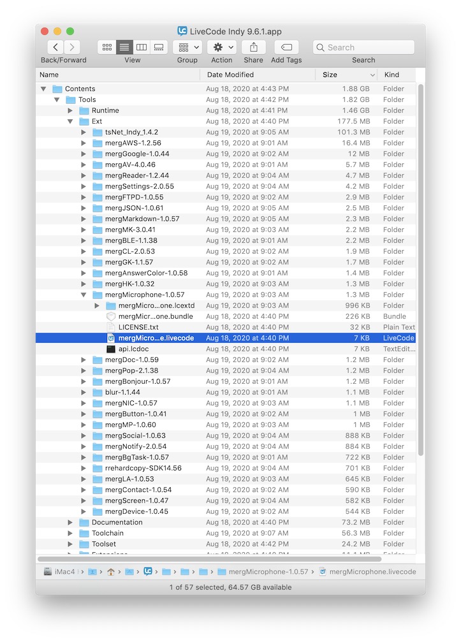Click the LiveCode app icon in path bar
The image size is (461, 642).
tap(148, 572)
